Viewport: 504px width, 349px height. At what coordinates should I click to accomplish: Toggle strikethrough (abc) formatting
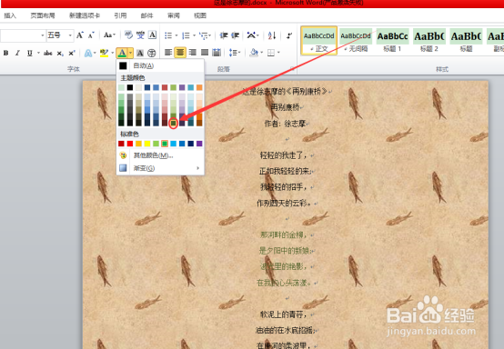tap(48, 53)
